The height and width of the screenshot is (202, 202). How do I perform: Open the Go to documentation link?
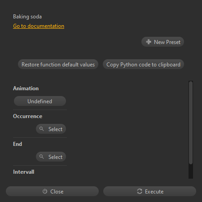[x=39, y=26]
